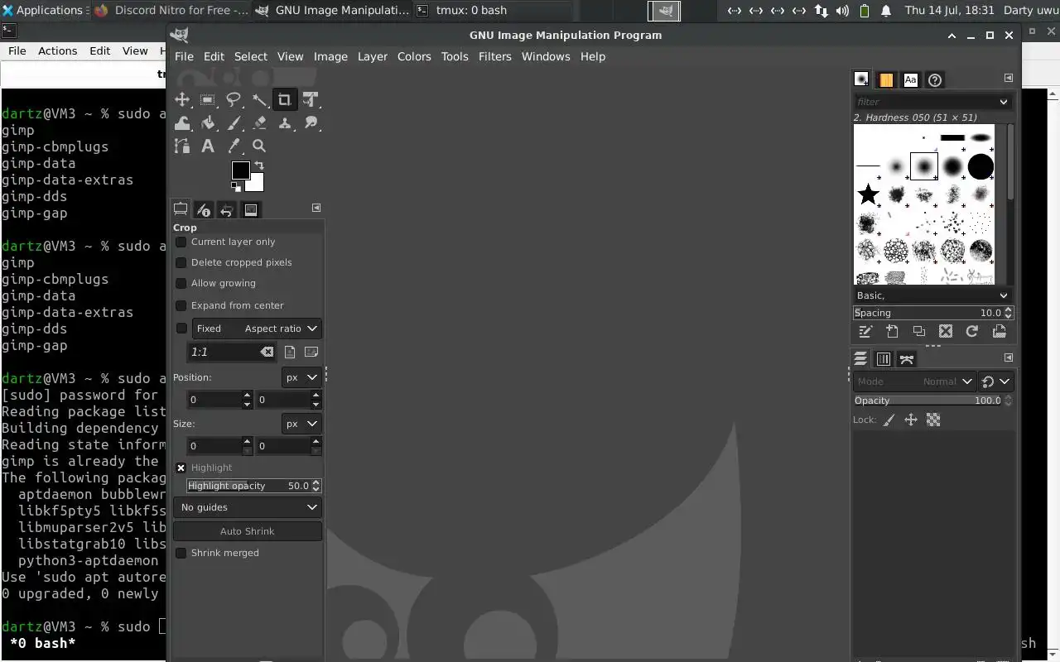Image resolution: width=1060 pixels, height=662 pixels.
Task: Open the Layer menu
Action: pos(373,56)
